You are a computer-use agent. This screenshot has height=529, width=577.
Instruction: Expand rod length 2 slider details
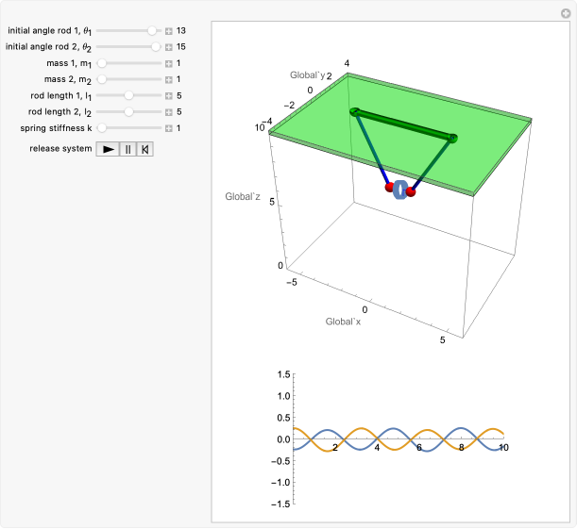169,111
